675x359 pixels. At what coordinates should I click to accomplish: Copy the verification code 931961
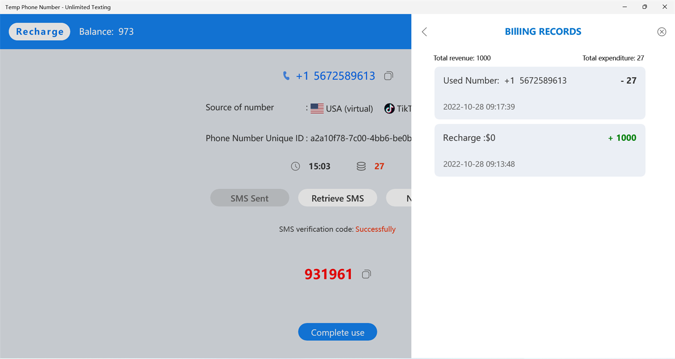pyautogui.click(x=366, y=274)
